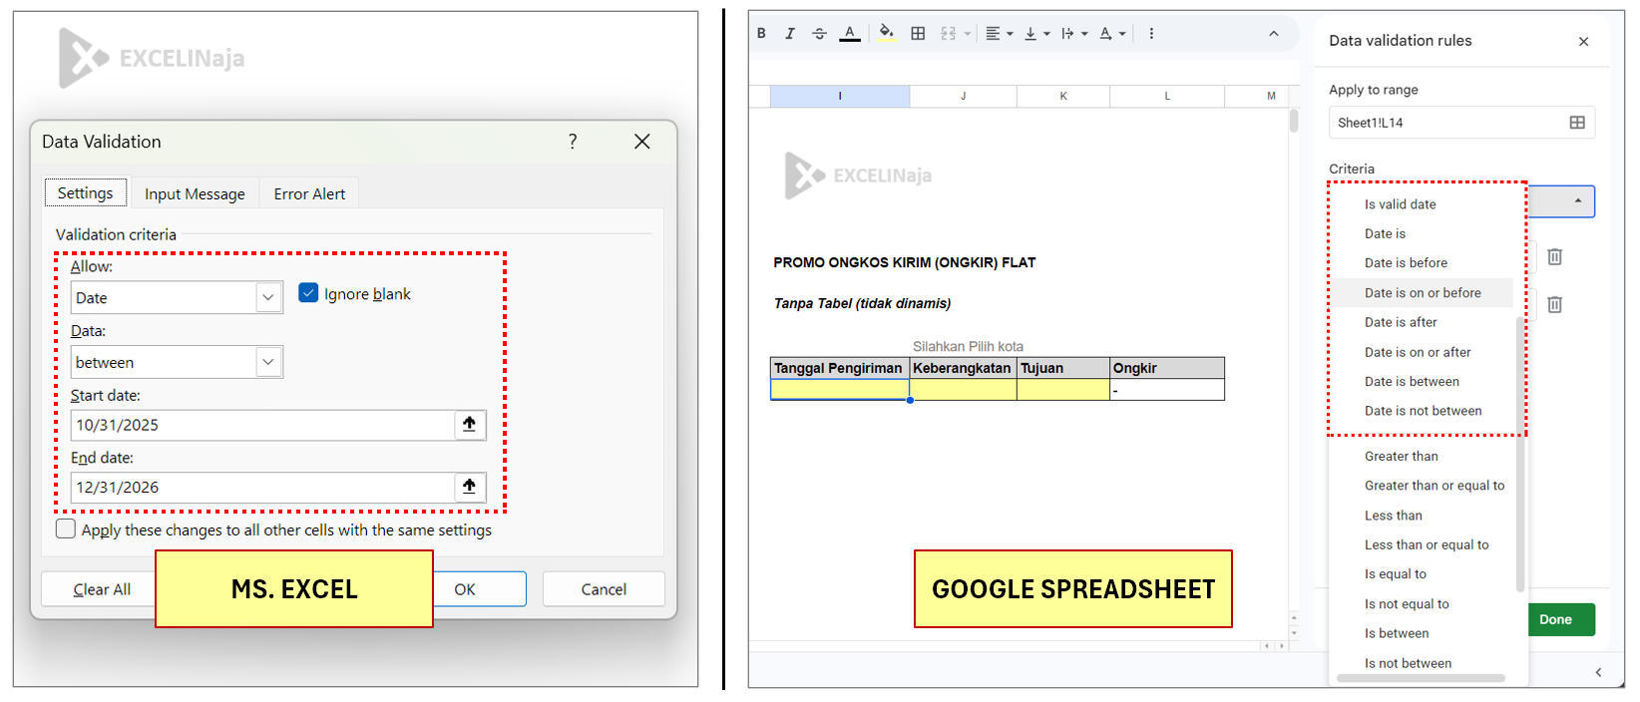Open the text wrapping dropdown
The height and width of the screenshot is (702, 1640).
(1074, 33)
